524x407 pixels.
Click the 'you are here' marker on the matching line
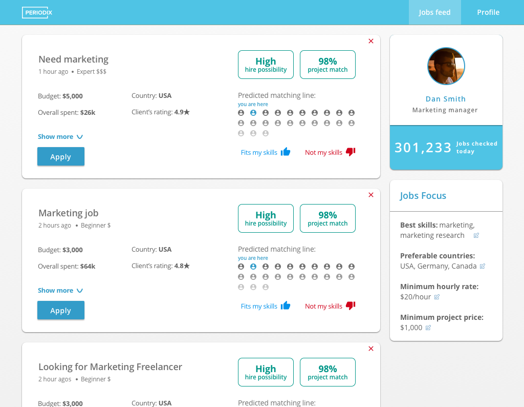[253, 104]
